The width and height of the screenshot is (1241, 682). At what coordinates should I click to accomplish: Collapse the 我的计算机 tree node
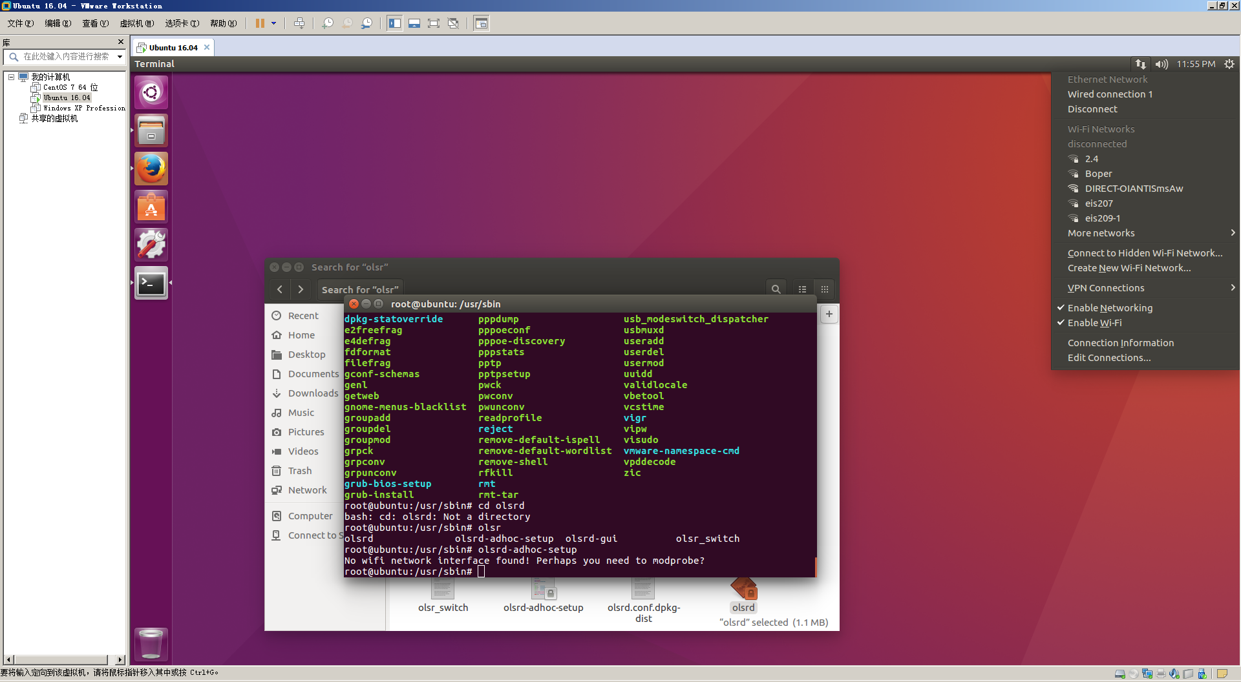pyautogui.click(x=11, y=77)
